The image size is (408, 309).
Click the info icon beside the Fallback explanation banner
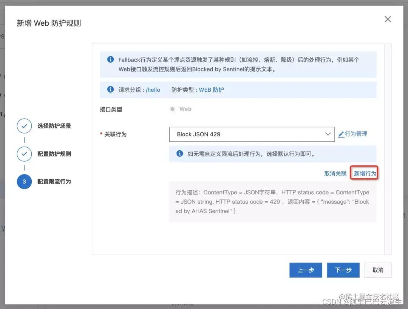(110, 59)
